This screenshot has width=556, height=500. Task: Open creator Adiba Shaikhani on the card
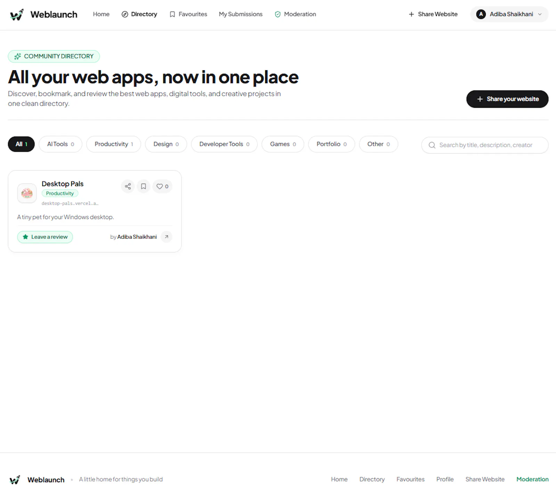point(137,237)
